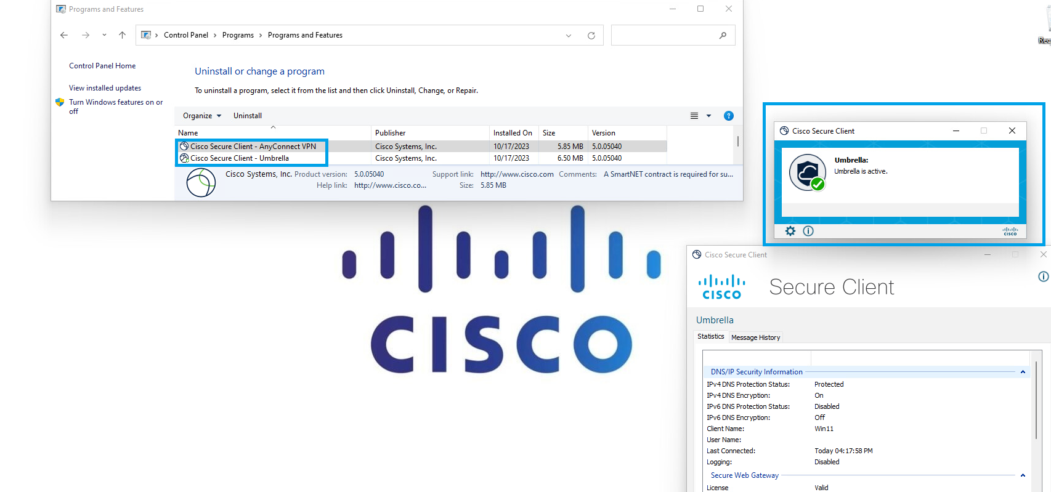Viewport: 1051px width, 492px height.
Task: Select Cisco Secure Client - AnyConnect VPN row
Action: (421, 147)
